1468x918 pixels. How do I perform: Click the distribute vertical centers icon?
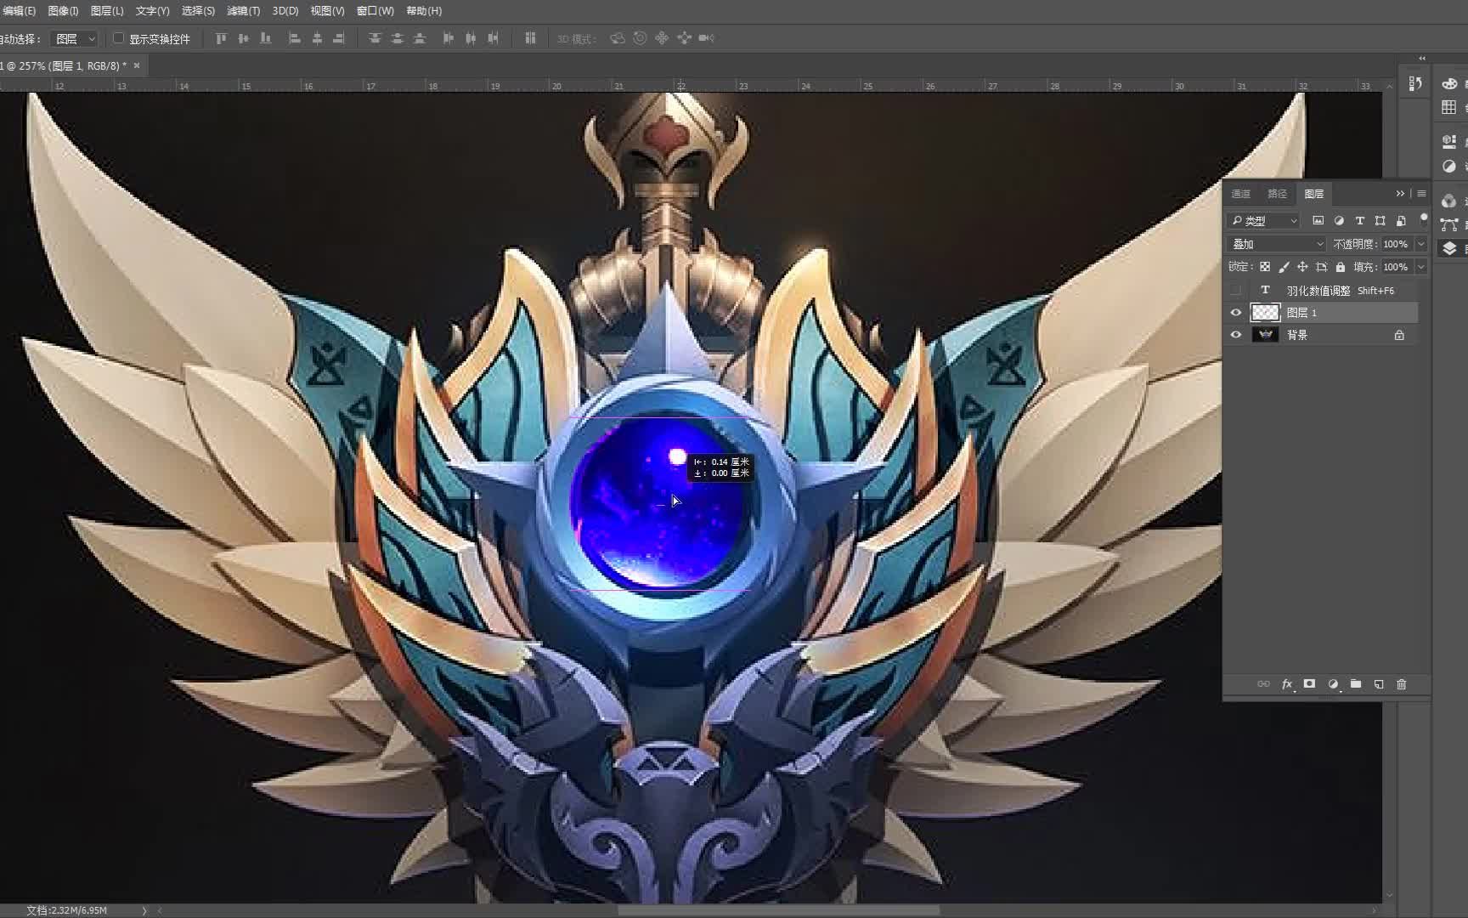pos(397,38)
